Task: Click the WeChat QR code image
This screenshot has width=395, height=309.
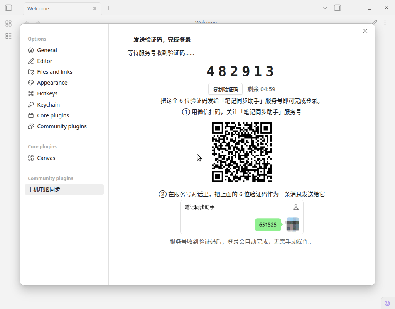Action: [x=241, y=152]
